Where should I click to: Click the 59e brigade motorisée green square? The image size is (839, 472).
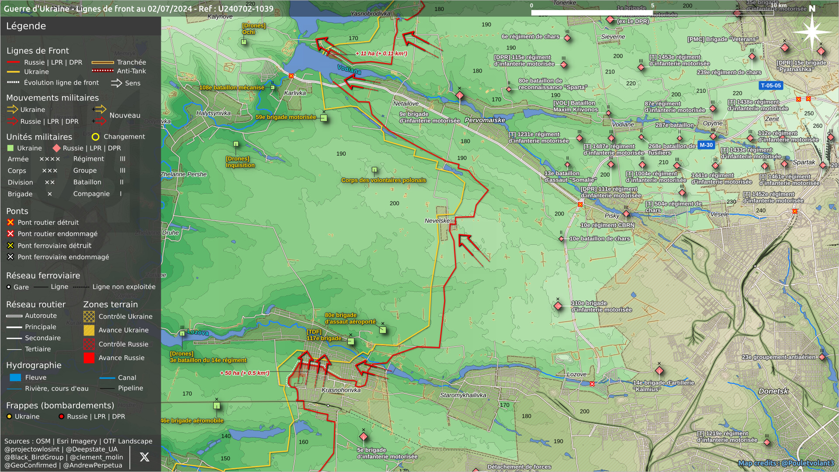324,118
